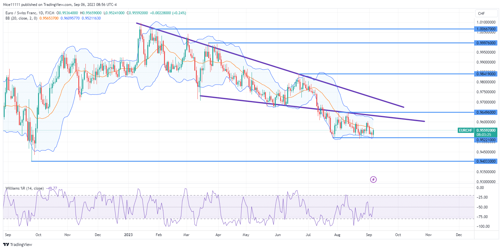
Task: Select the 1.00667000 horizontal level label
Action: (x=486, y=29)
